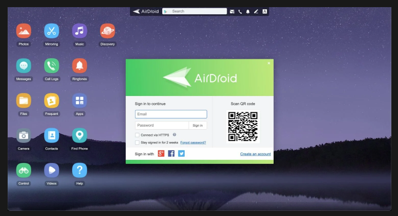The width and height of the screenshot is (398, 216).
Task: Open the Messages chat bubble icon
Action: [24, 66]
